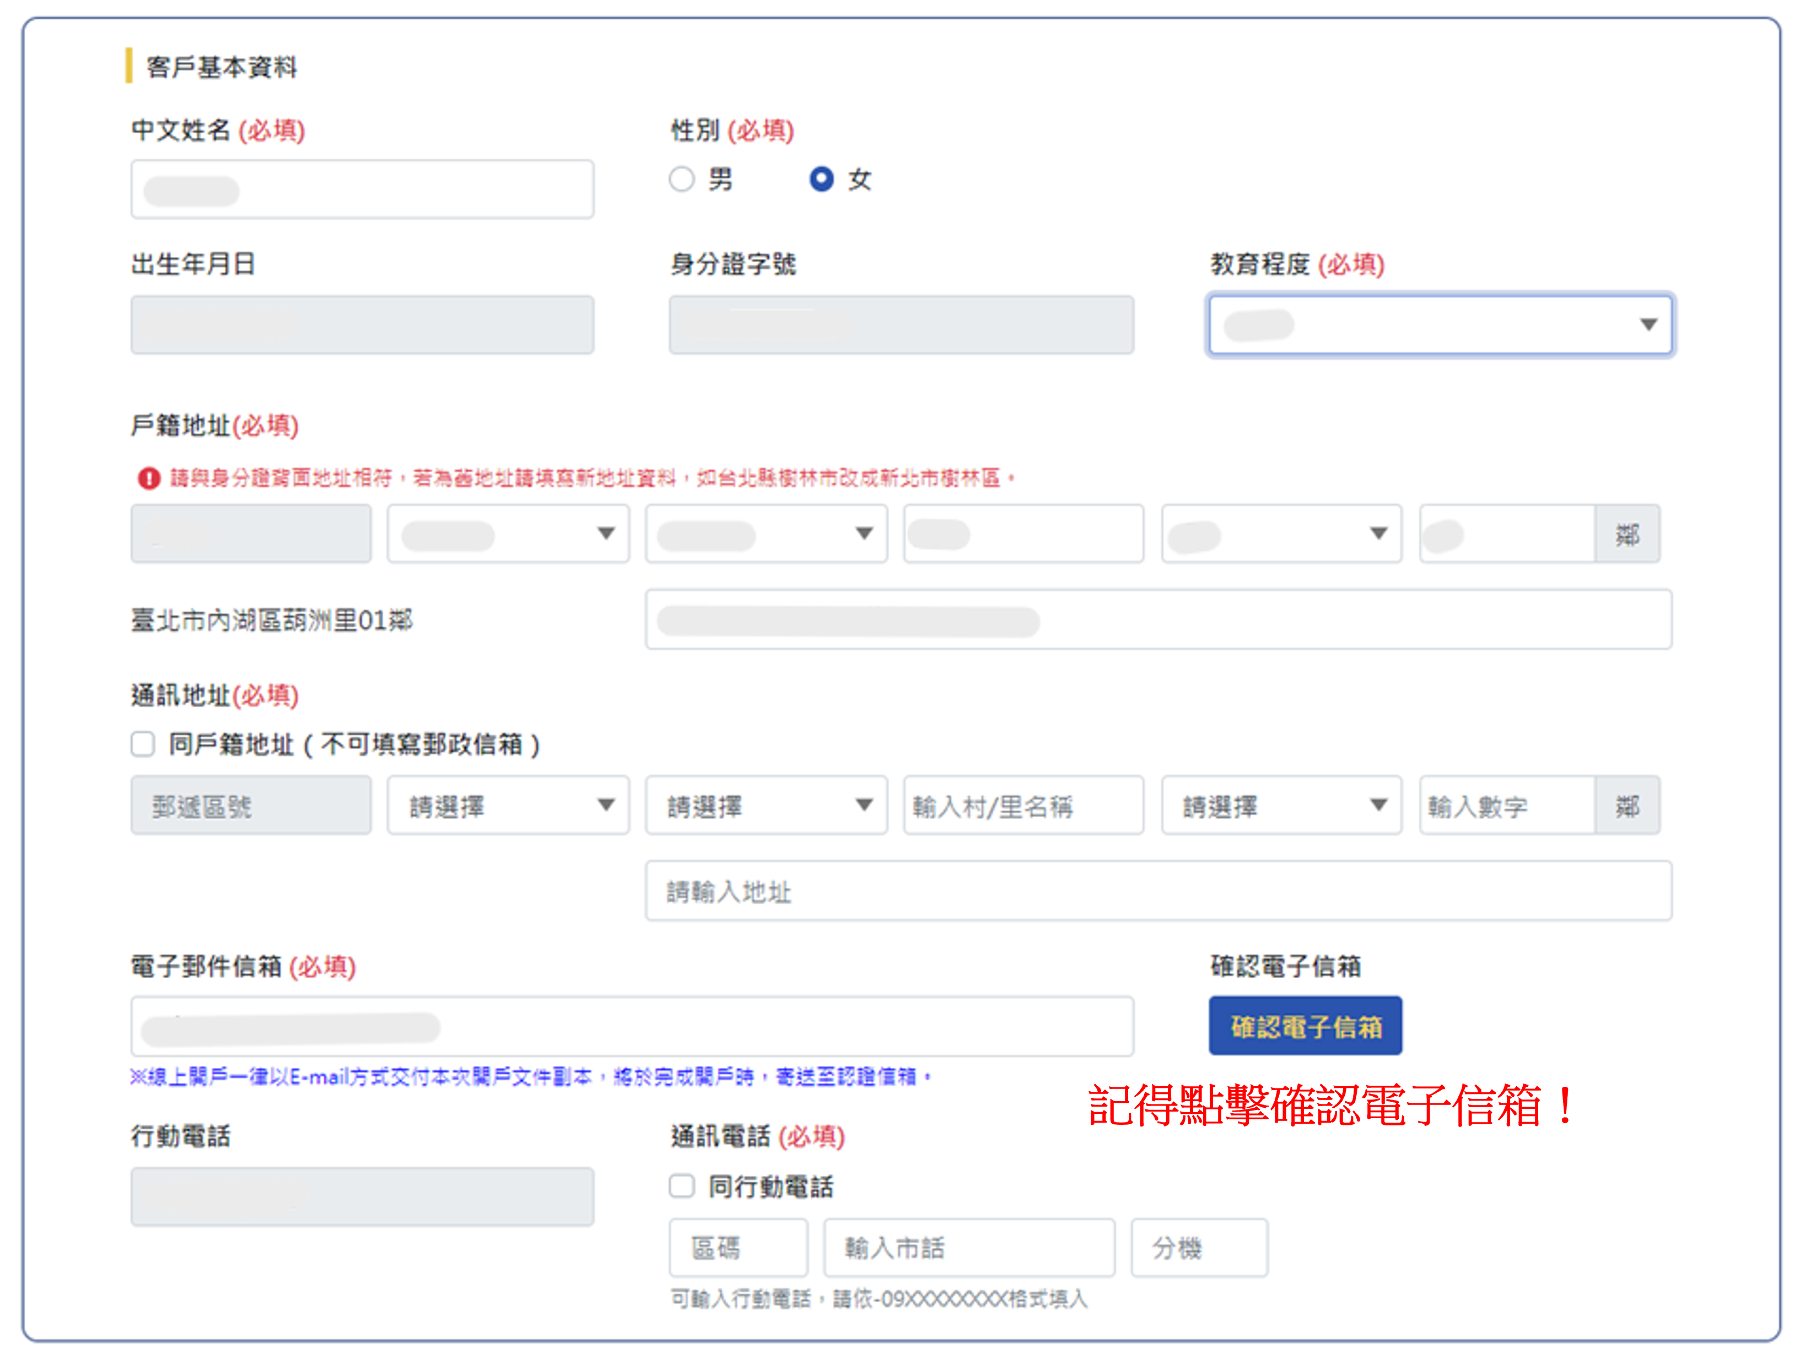
Task: Click the 中文姓名 input field
Action: (x=362, y=190)
